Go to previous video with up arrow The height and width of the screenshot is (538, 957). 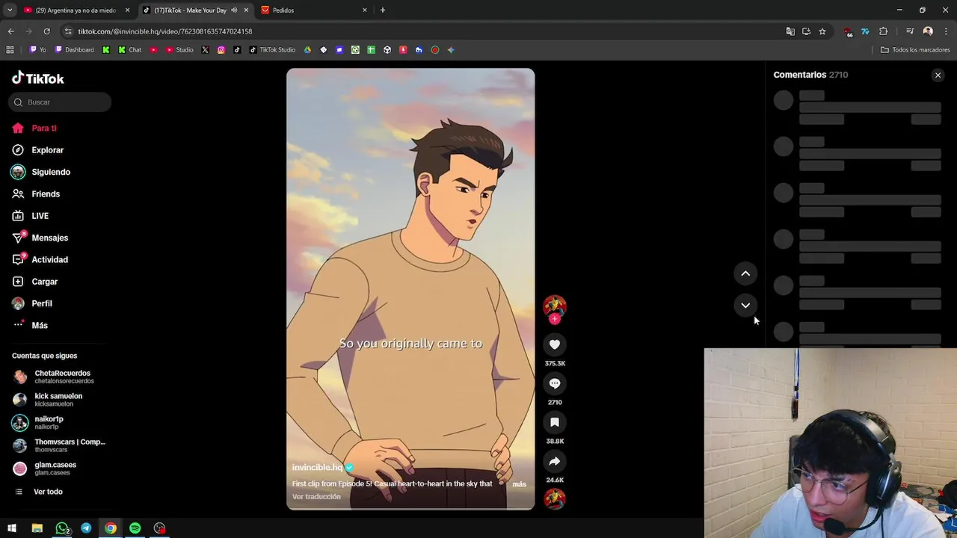click(745, 273)
